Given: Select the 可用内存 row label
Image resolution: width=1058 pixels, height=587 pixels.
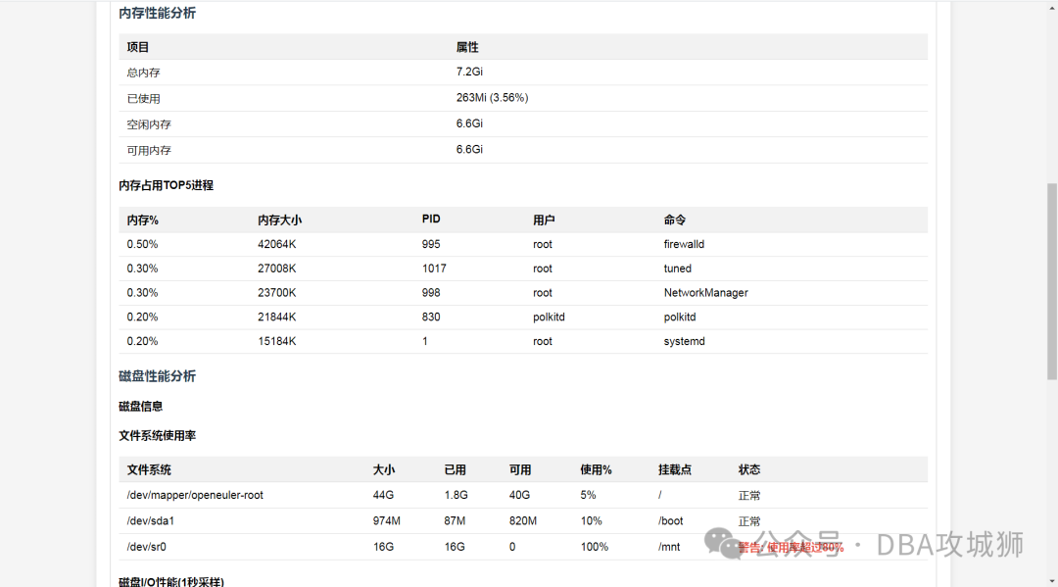Looking at the screenshot, I should (149, 151).
